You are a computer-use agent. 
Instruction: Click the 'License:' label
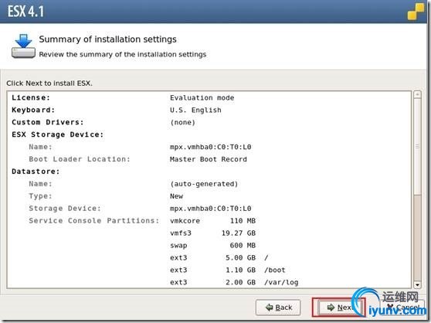pos(31,97)
